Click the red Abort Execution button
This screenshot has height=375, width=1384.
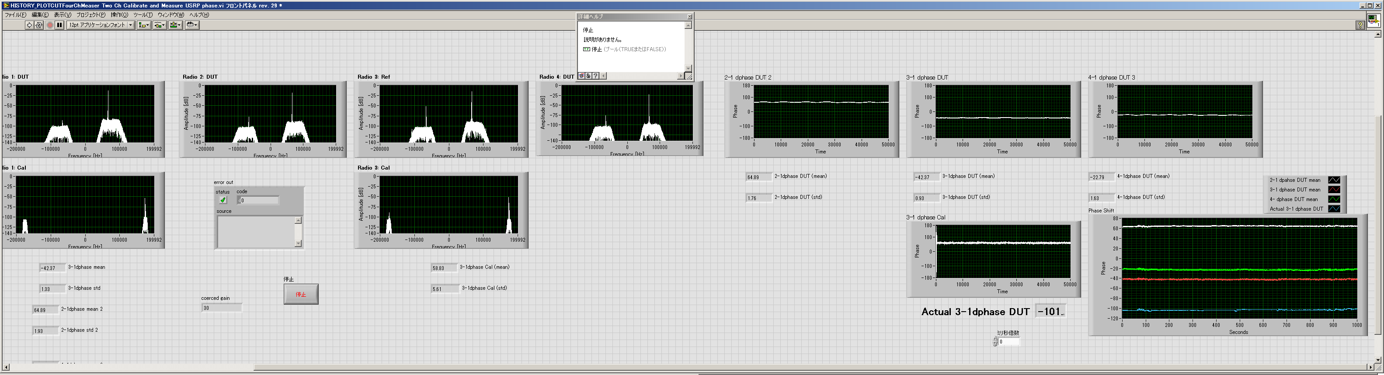50,25
